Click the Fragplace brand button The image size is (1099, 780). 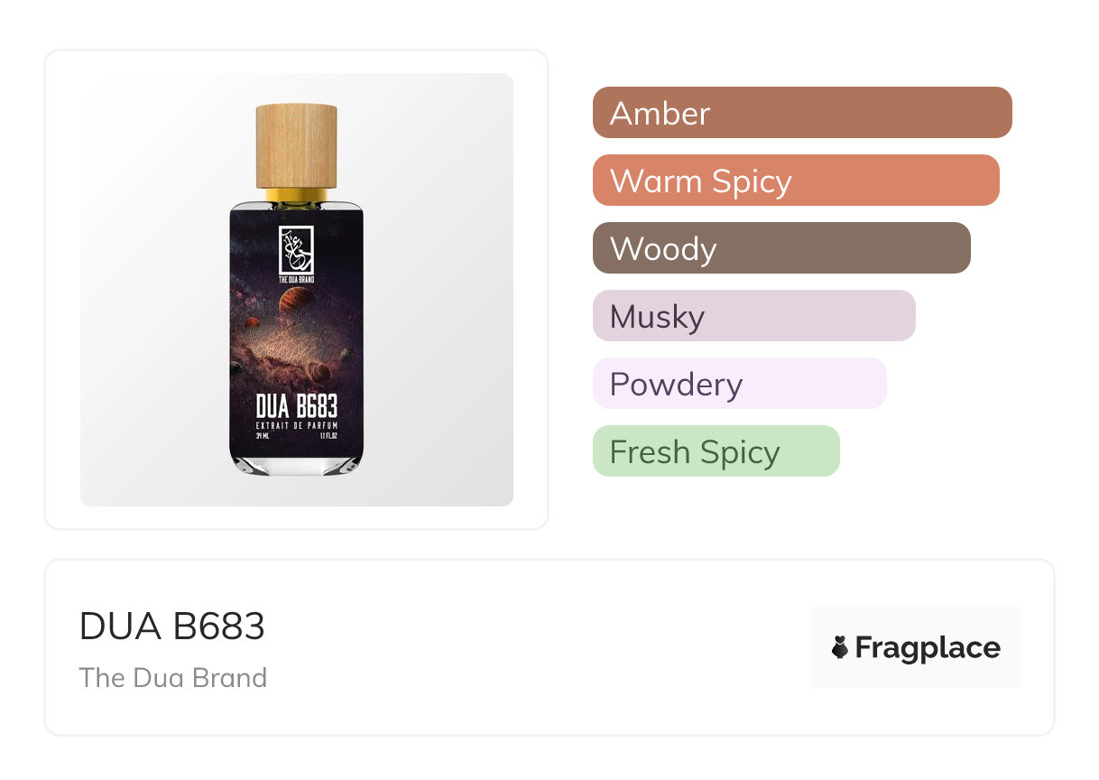(x=916, y=647)
